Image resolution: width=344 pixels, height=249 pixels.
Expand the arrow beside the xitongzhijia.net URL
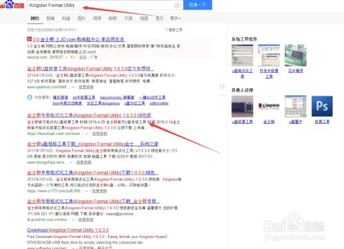pyautogui.click(x=71, y=162)
